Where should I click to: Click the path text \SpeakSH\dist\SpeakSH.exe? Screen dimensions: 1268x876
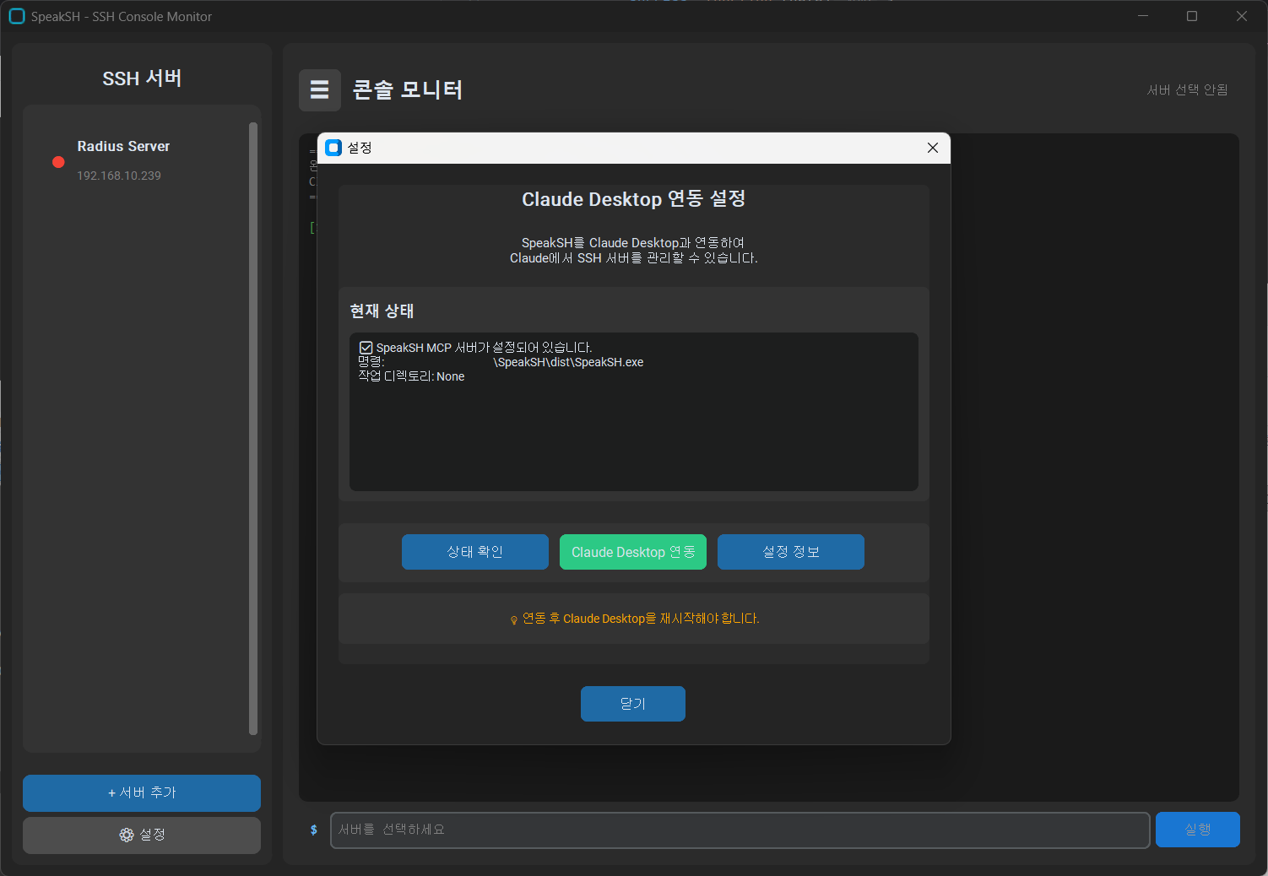pos(568,362)
